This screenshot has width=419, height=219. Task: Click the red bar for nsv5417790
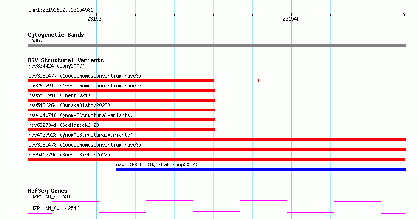tap(217, 159)
